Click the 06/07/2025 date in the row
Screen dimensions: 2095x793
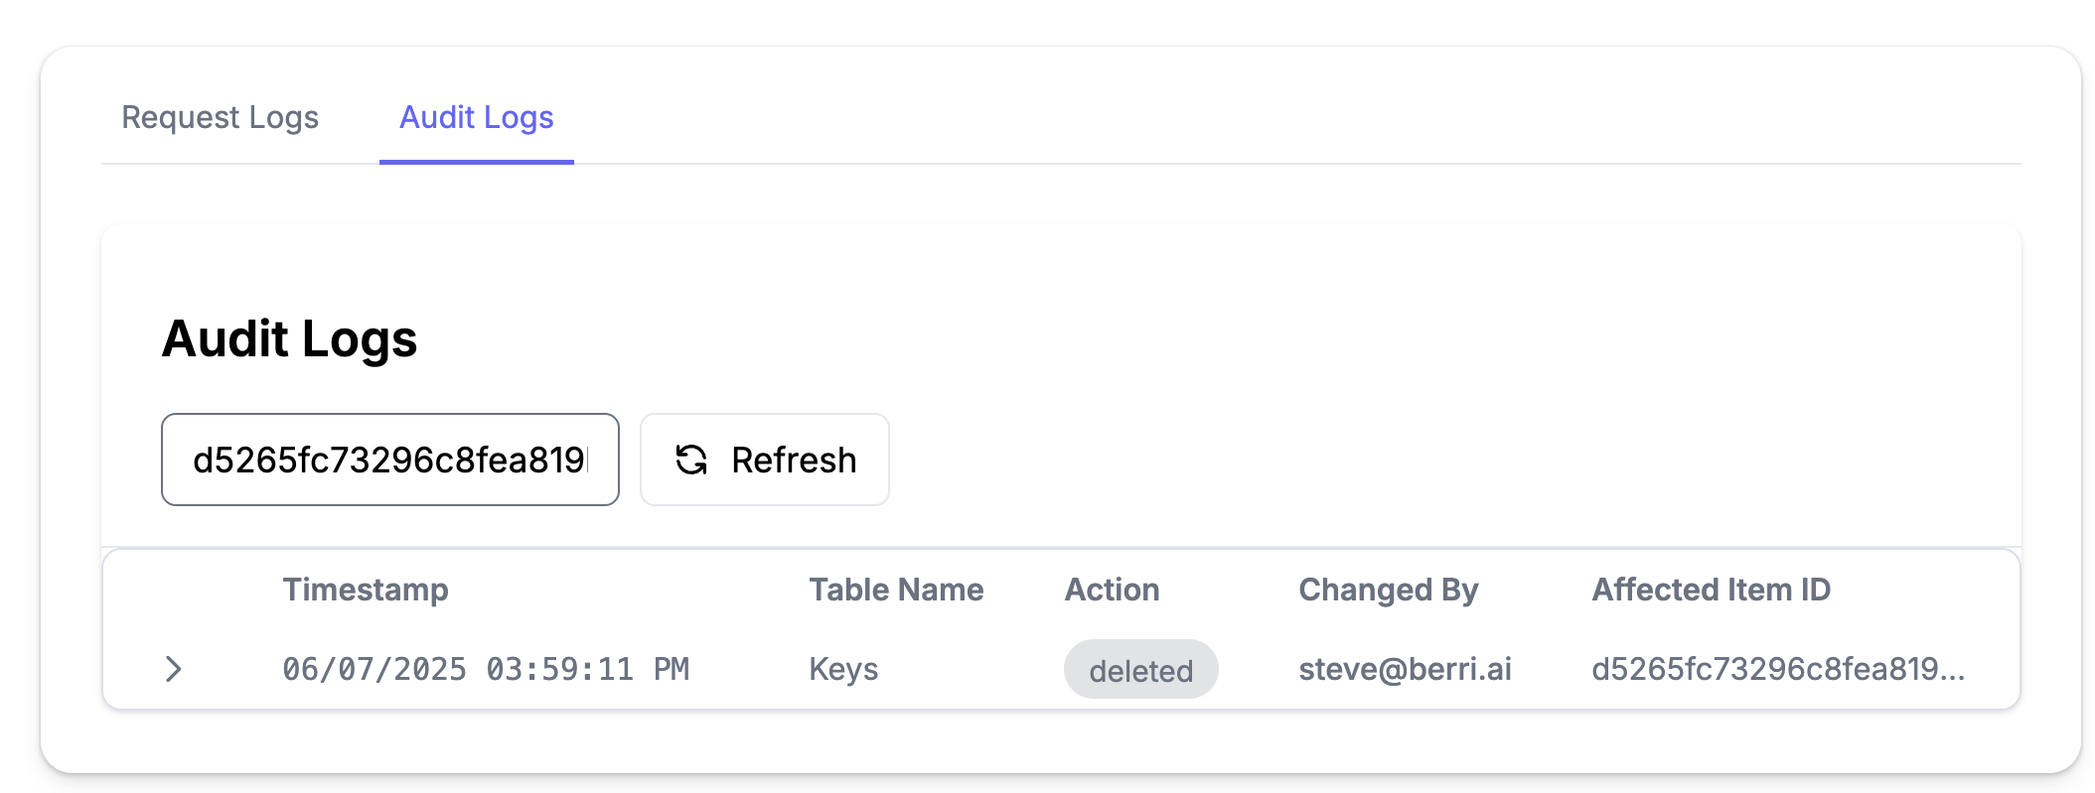tap(374, 669)
